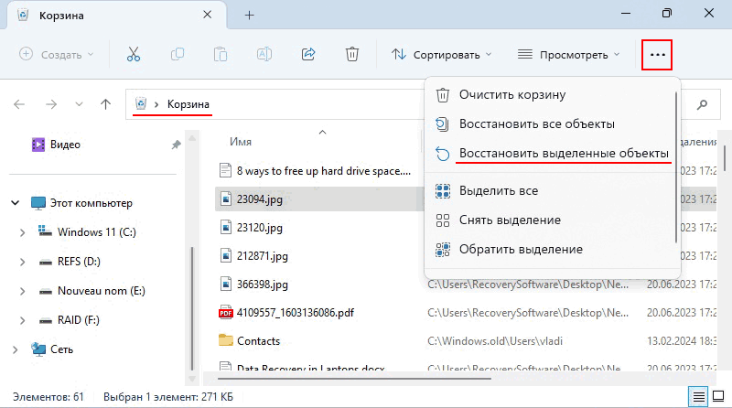Screen dimensions: 732x408
Task: Click the Cut scissors icon in toolbar
Action: tap(134, 55)
